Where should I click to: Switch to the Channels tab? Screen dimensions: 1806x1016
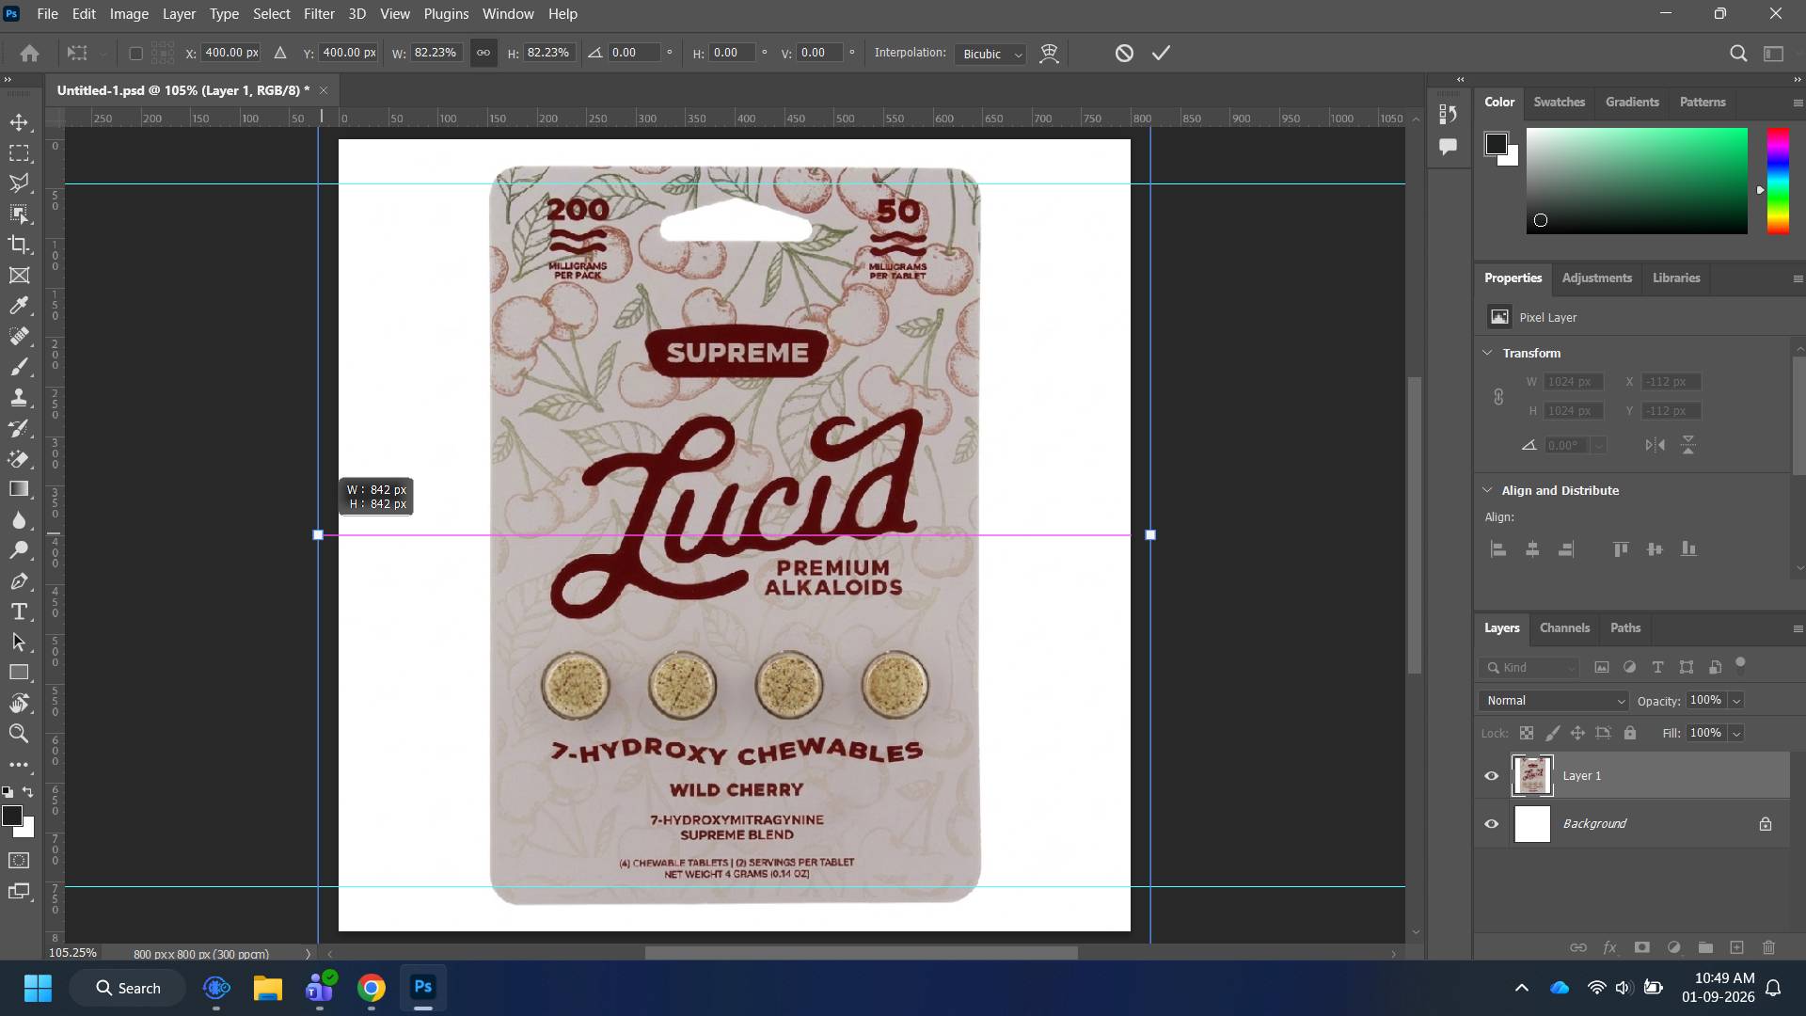1564,628
